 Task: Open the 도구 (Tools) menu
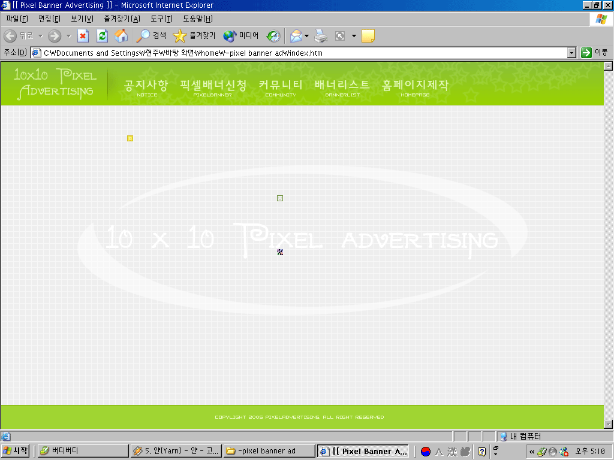point(161,19)
